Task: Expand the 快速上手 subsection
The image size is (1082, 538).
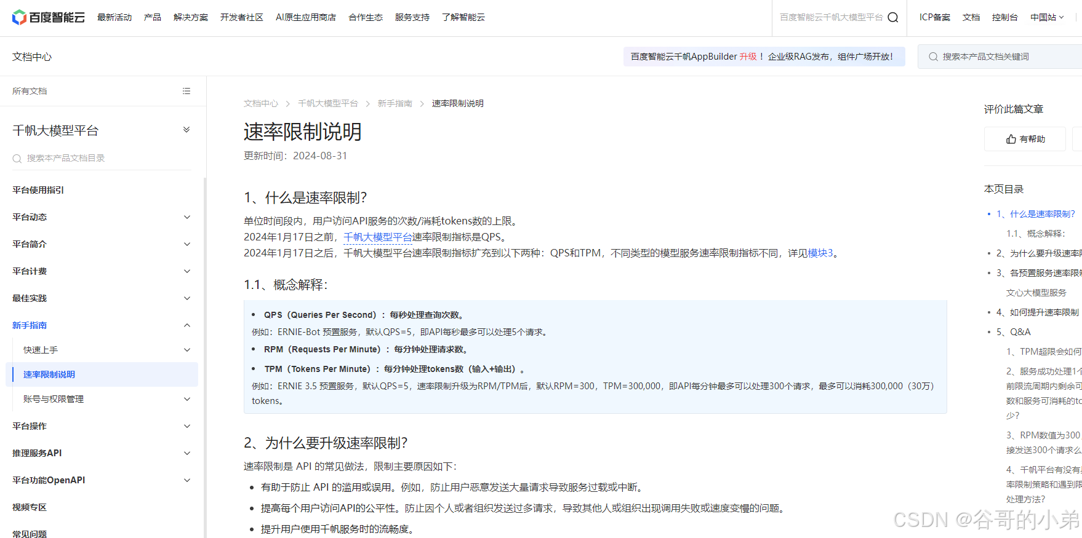Action: (x=187, y=350)
